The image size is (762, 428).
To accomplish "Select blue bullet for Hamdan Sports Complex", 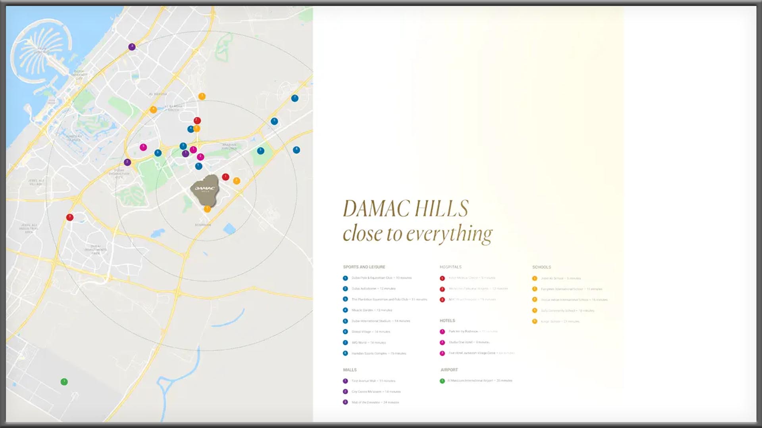I will tap(345, 353).
